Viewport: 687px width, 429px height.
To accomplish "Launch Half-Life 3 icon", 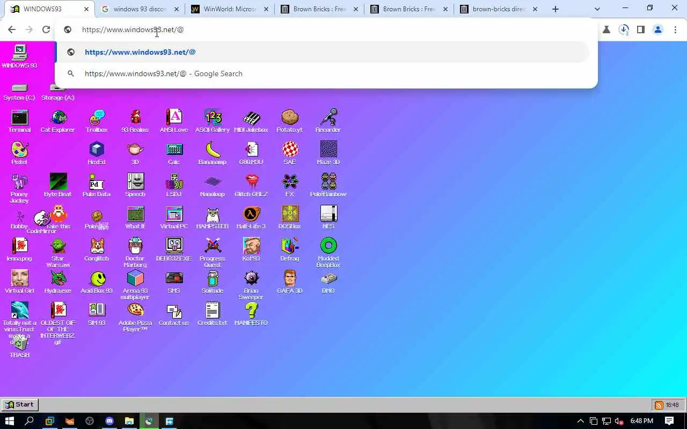I will (x=251, y=218).
